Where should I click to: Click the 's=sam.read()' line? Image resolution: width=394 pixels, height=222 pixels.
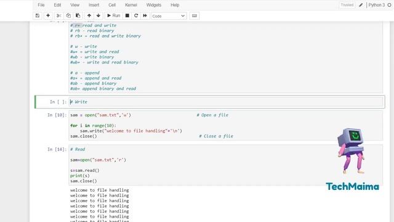(x=85, y=170)
